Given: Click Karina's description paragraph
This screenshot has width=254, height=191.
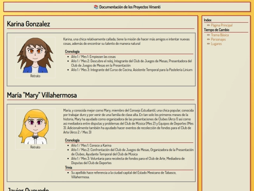Looking at the screenshot, I should pos(127,41).
